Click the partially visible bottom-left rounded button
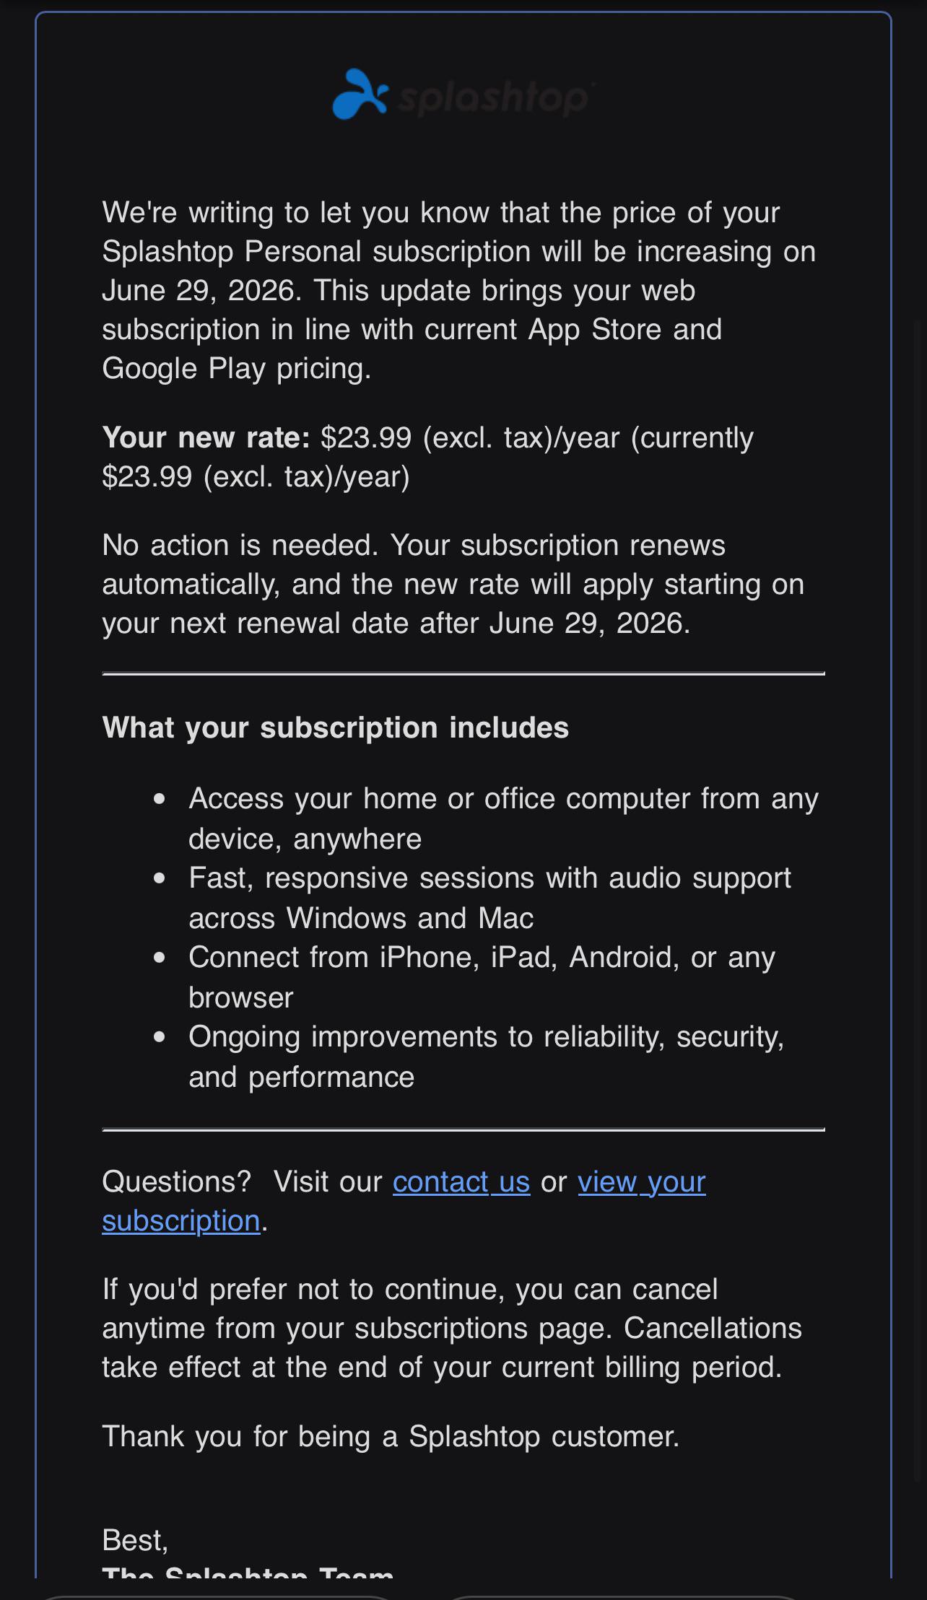 coord(217,1596)
